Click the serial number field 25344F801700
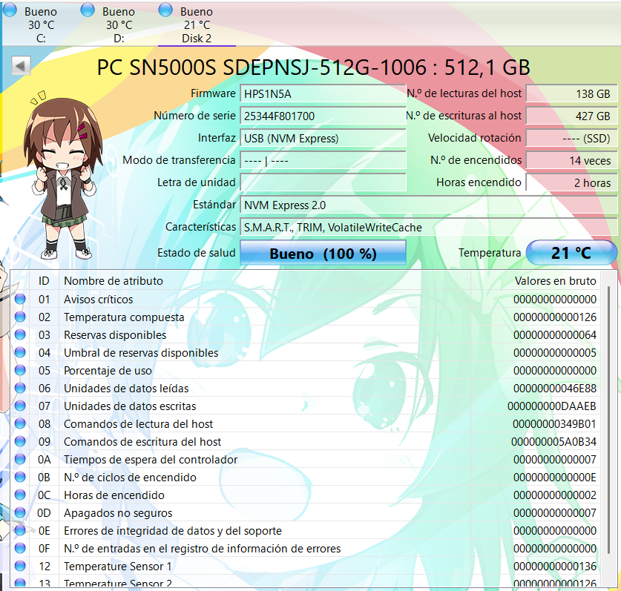The width and height of the screenshot is (621, 591). click(x=323, y=116)
